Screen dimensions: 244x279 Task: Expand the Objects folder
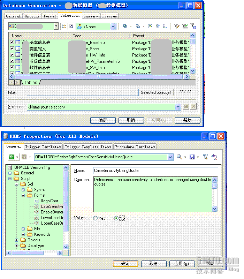point(16,240)
